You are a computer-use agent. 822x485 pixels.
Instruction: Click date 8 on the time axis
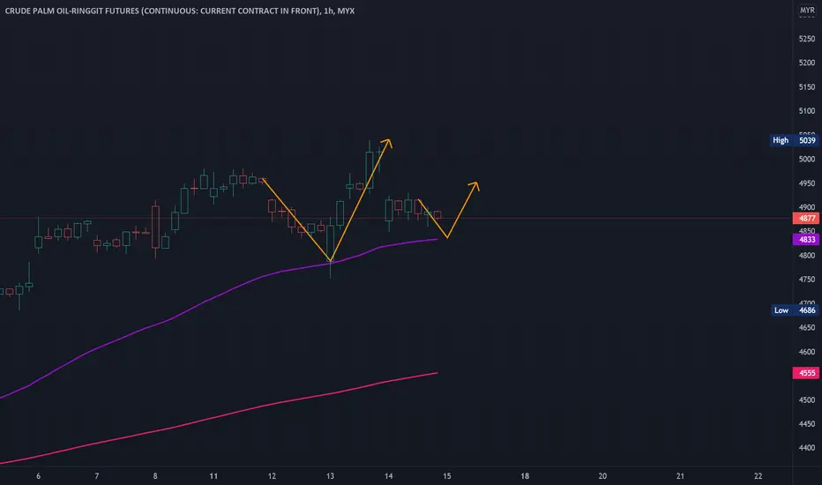point(155,476)
